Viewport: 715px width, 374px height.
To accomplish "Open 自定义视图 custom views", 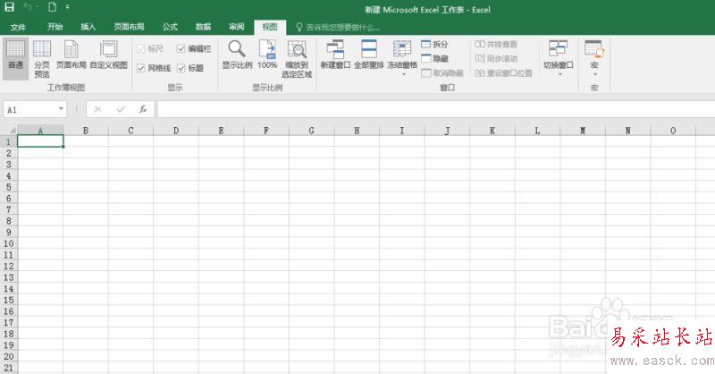I will point(108,55).
